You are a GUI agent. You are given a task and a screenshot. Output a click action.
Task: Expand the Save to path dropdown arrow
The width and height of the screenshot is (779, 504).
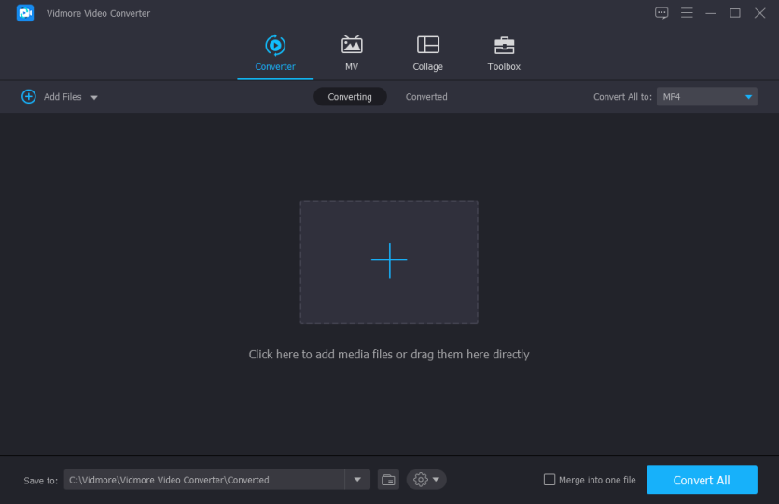pos(357,480)
